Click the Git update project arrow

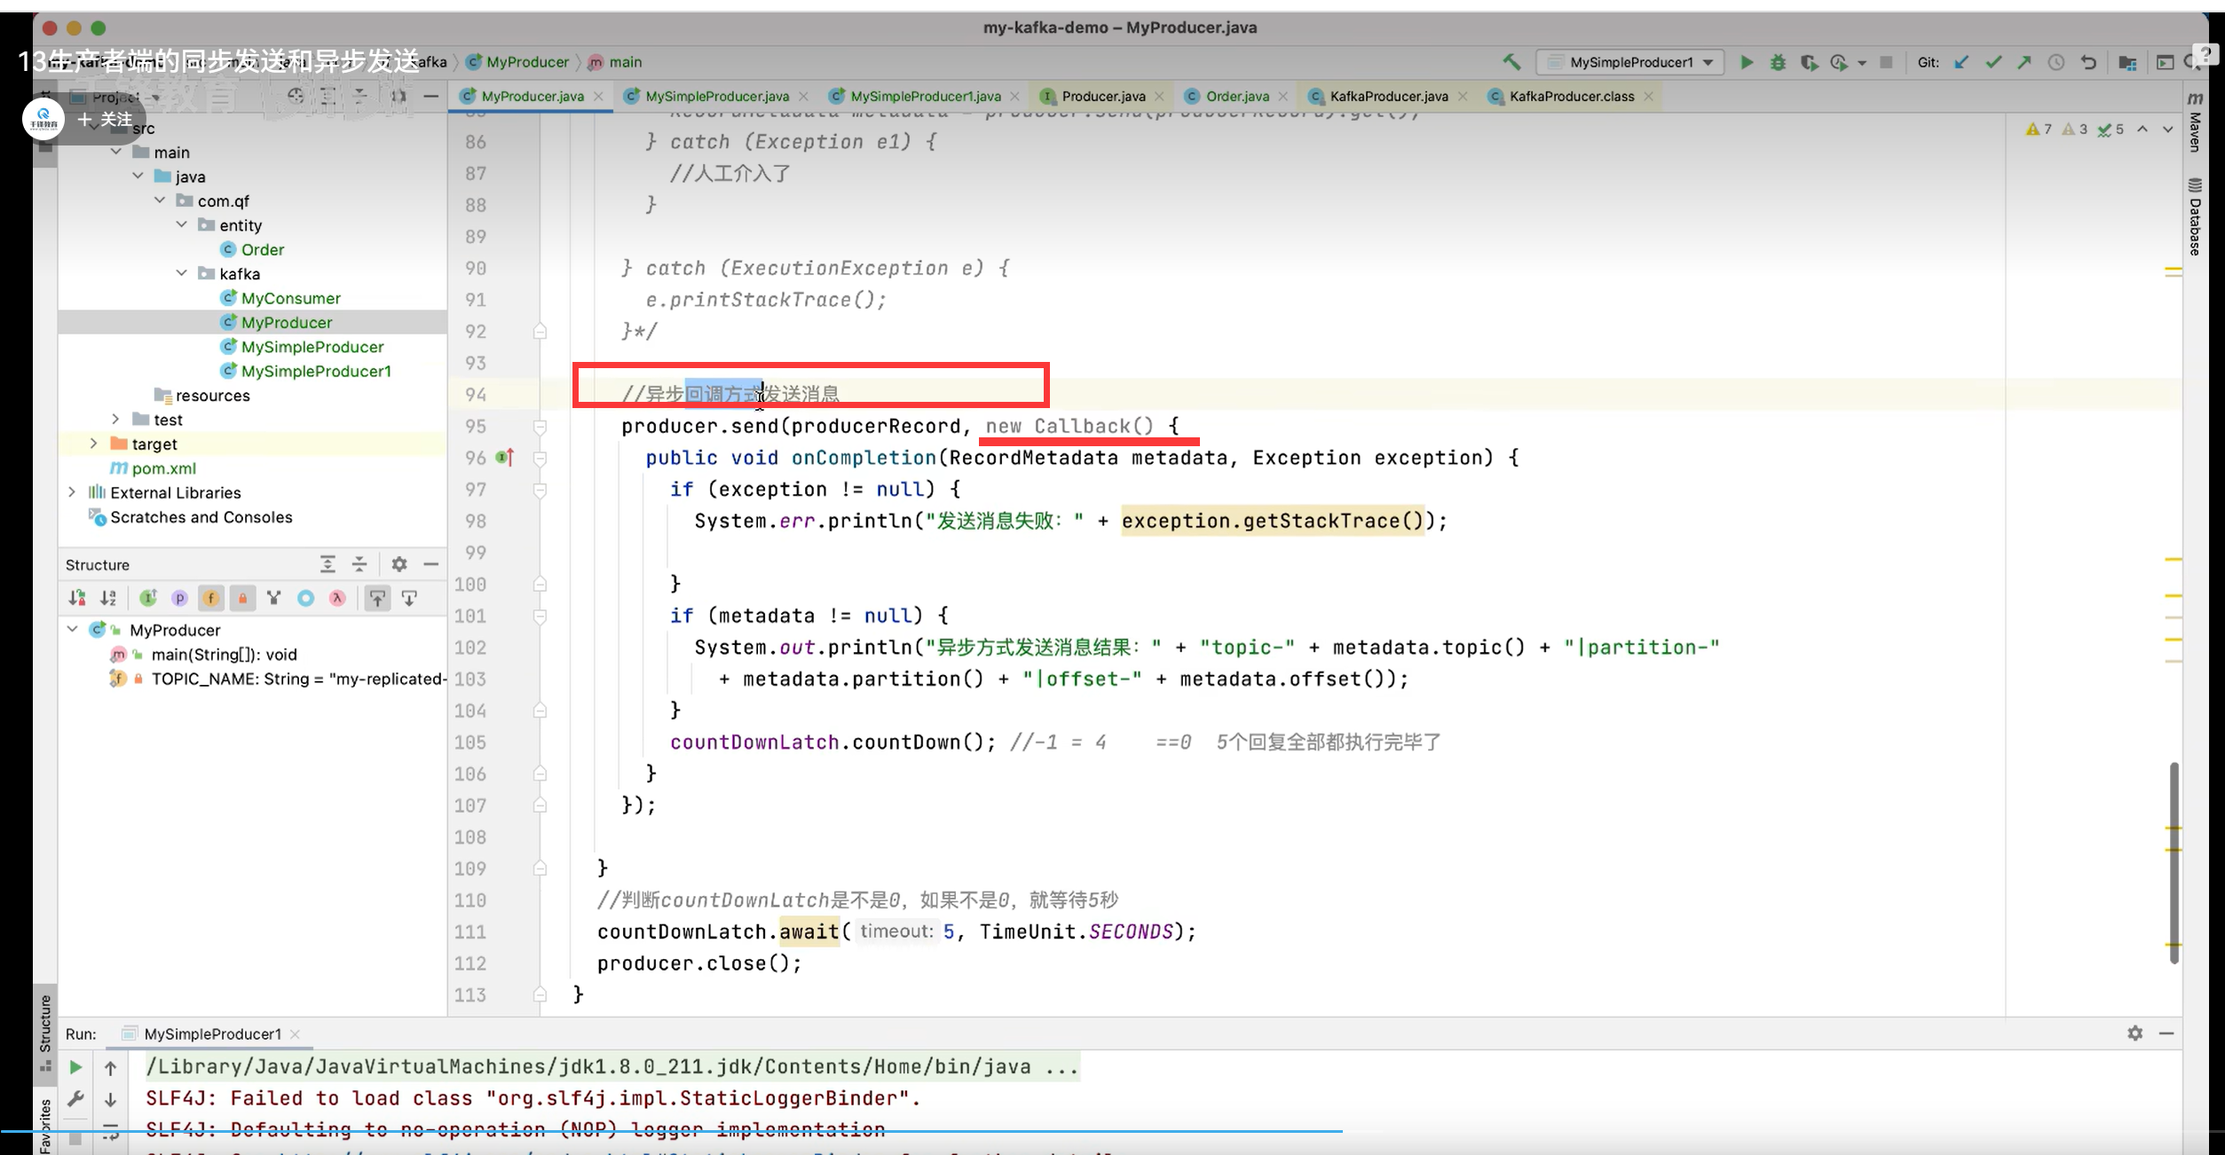(x=1961, y=62)
